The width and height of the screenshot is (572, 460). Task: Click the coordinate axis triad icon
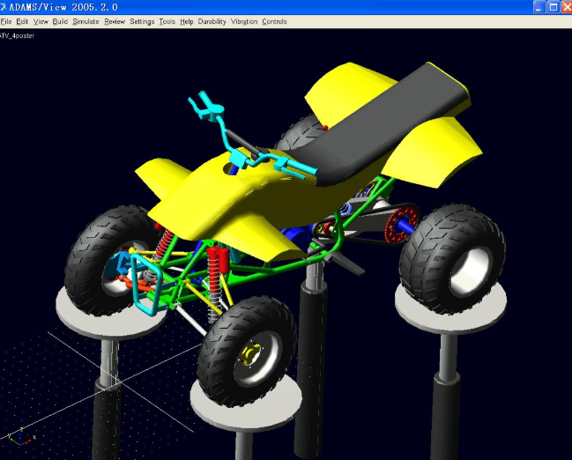[x=16, y=437]
